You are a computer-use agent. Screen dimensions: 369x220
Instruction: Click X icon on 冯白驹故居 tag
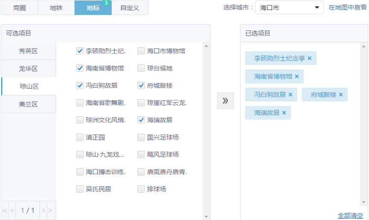tap(291, 94)
